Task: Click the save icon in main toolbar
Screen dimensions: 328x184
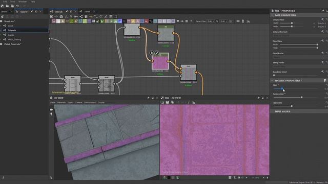Action: 12,6
